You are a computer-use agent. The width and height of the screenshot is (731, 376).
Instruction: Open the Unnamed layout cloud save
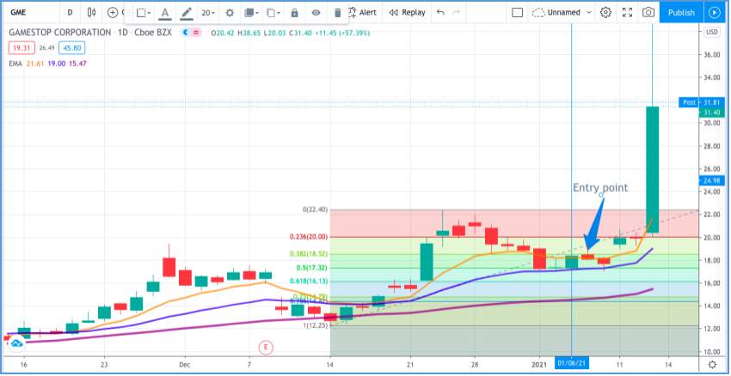point(556,13)
